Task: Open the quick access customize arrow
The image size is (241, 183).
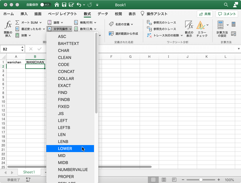Action: (x=97, y=5)
